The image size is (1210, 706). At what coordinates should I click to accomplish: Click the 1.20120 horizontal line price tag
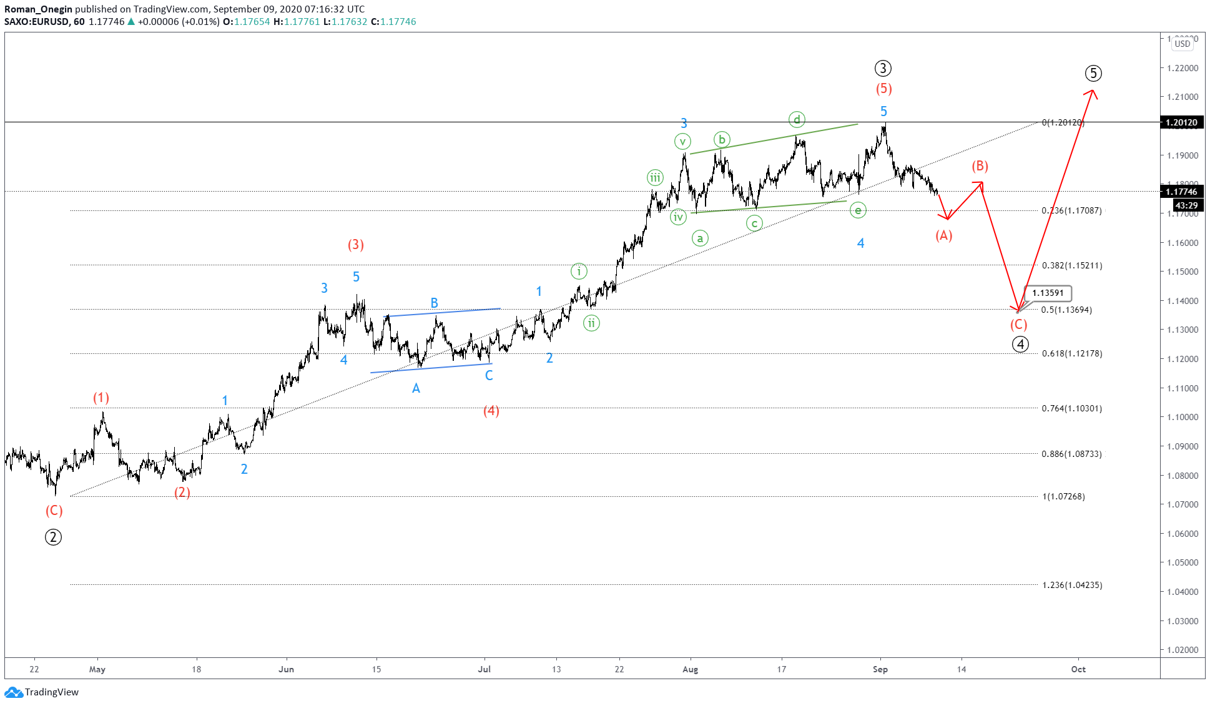coord(1181,122)
